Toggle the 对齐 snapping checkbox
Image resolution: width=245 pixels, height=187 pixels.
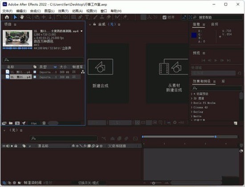click(164, 17)
